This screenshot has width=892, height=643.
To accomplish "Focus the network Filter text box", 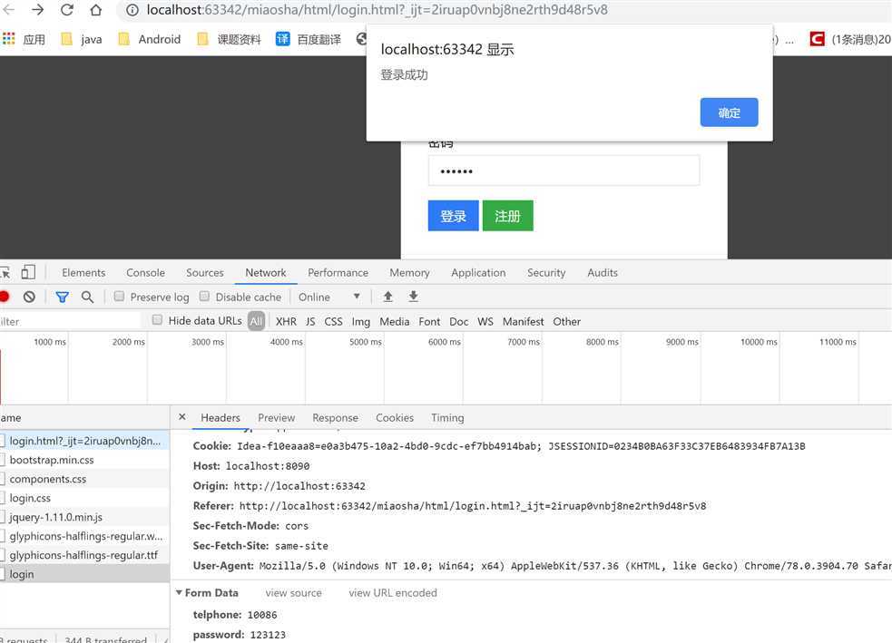I will pyautogui.click(x=70, y=321).
